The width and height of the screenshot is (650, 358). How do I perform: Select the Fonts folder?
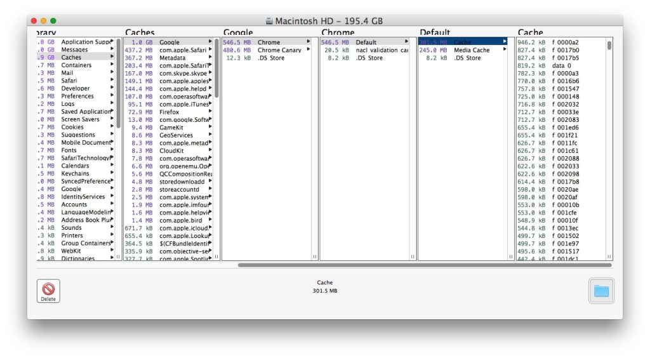(76, 150)
